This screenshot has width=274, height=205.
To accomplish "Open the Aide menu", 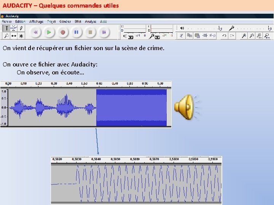I will pos(103,21).
